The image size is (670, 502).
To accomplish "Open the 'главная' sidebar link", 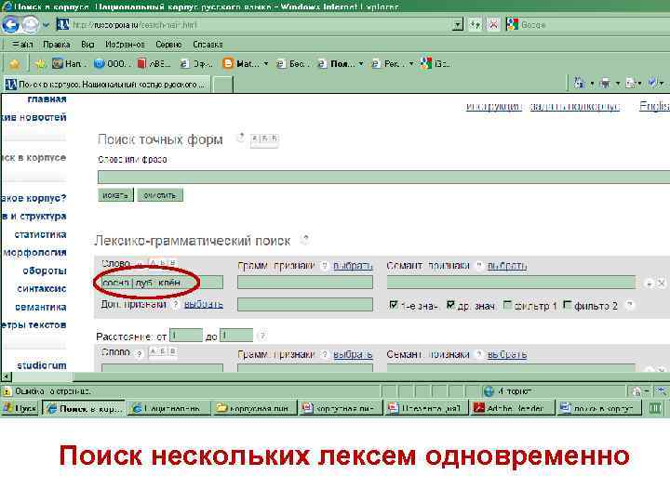I will click(x=47, y=99).
